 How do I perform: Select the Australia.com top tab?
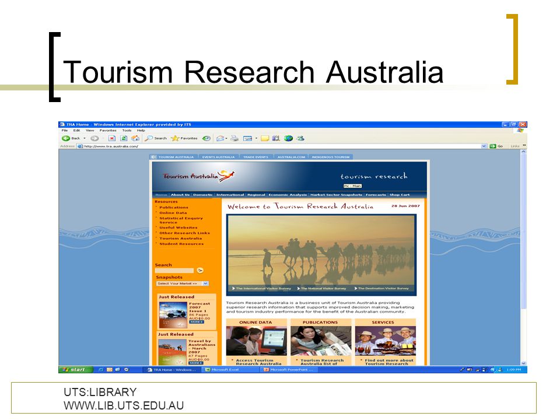[291, 157]
